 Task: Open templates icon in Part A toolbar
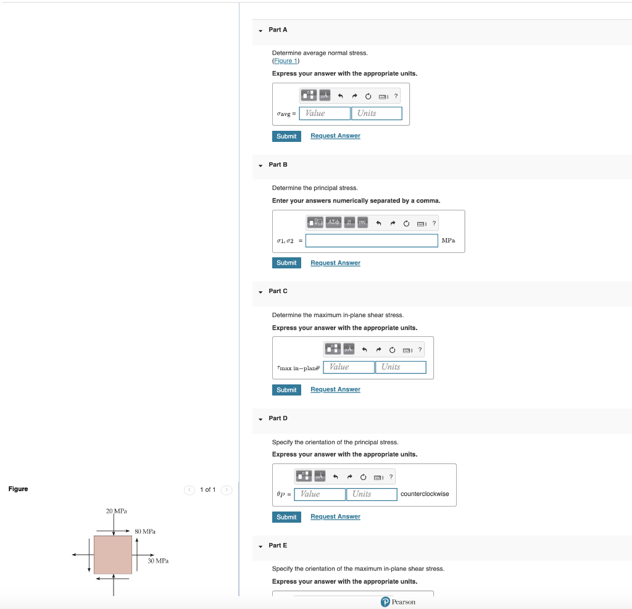(x=309, y=96)
